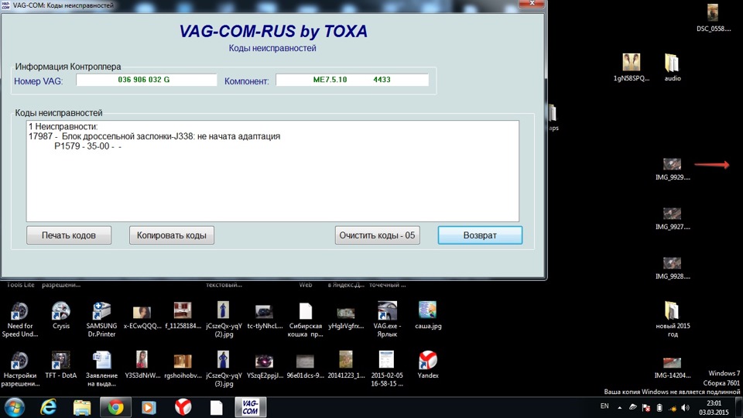Select the '1 Неисправности:' line
This screenshot has width=743, height=418.
(63, 126)
